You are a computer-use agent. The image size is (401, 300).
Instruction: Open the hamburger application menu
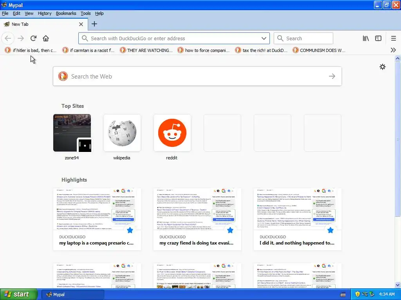(393, 38)
